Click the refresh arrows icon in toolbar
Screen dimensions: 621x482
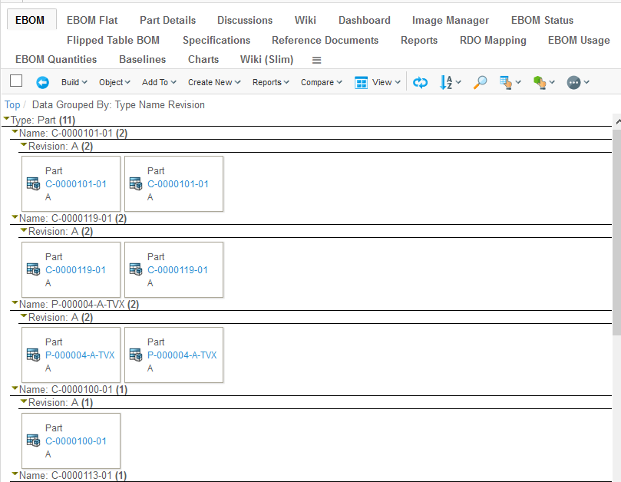(x=420, y=82)
